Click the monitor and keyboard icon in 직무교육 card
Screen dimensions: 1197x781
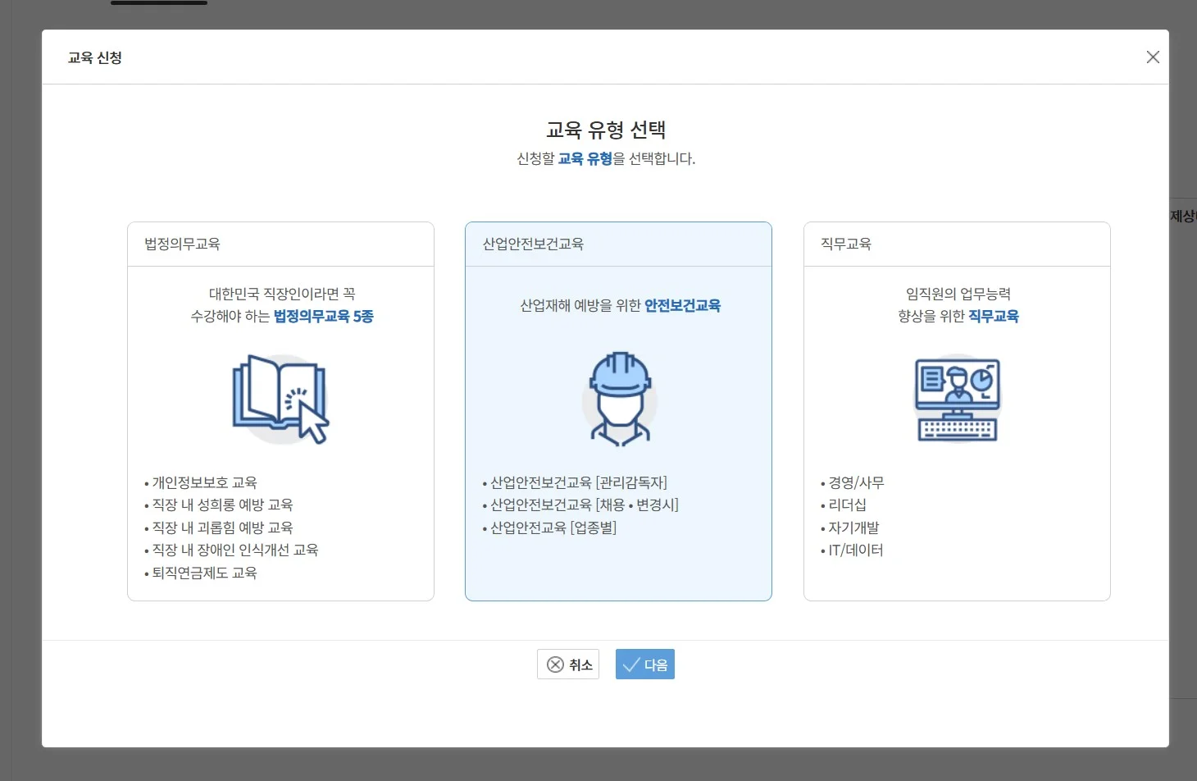(x=957, y=400)
